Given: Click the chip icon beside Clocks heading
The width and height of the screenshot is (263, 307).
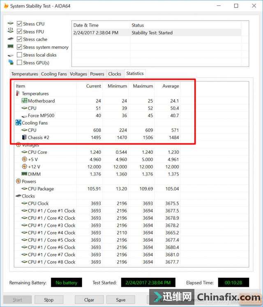Looking at the screenshot, I should coord(18,196).
